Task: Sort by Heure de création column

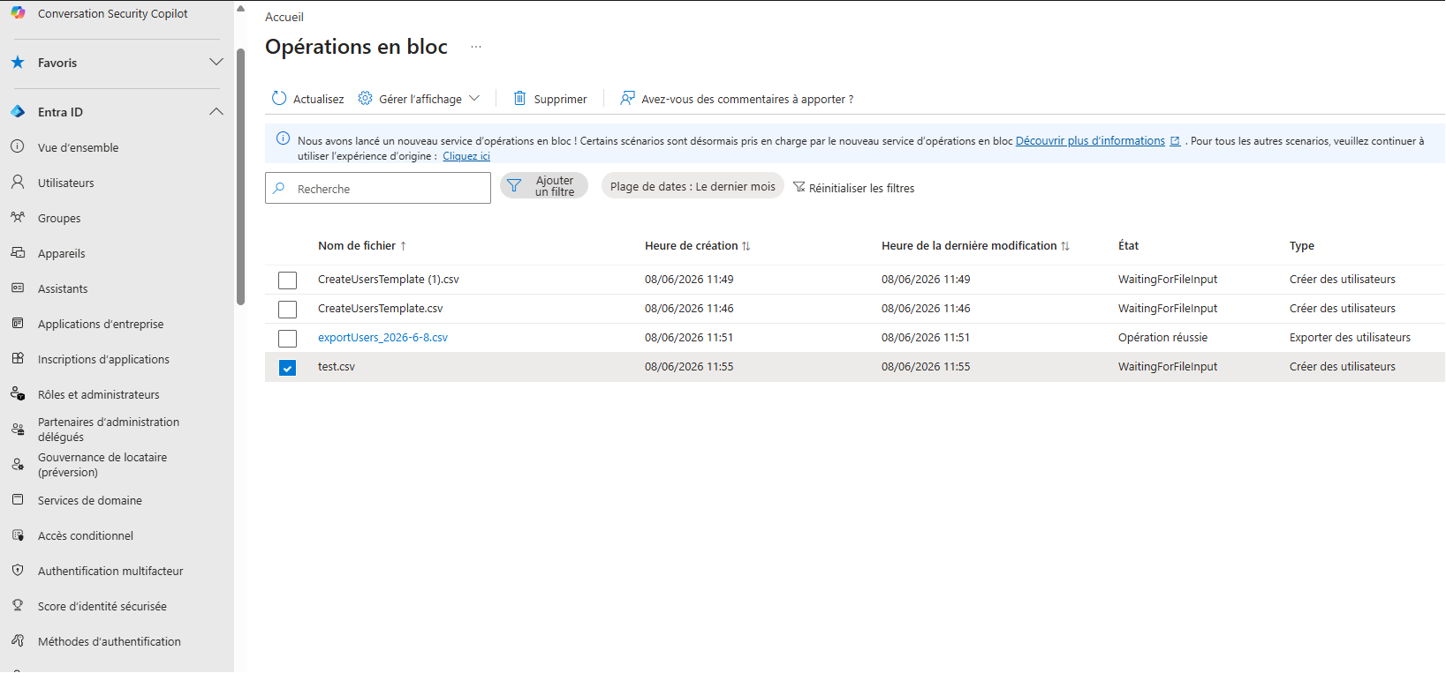Action: click(x=697, y=246)
